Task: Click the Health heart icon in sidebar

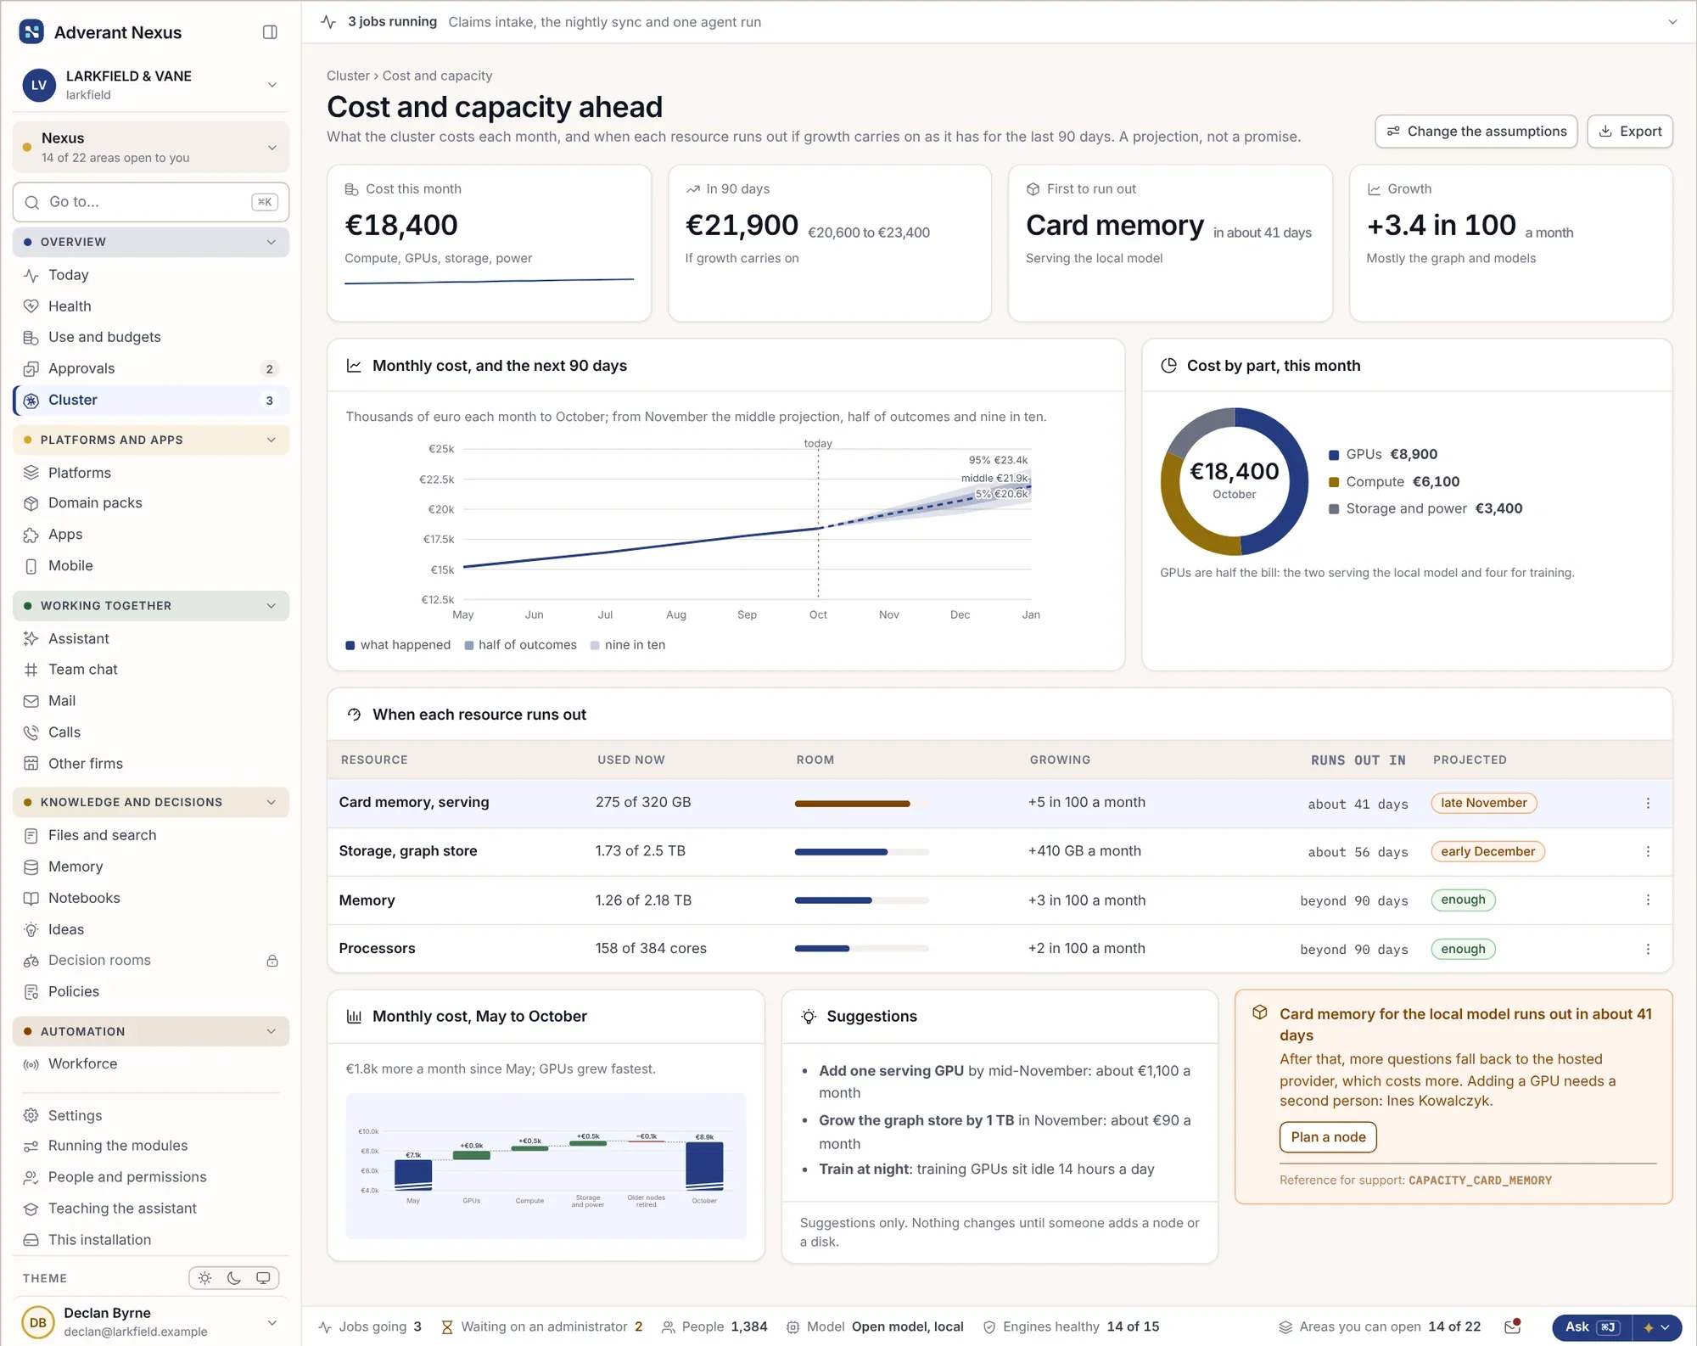Action: 31,306
